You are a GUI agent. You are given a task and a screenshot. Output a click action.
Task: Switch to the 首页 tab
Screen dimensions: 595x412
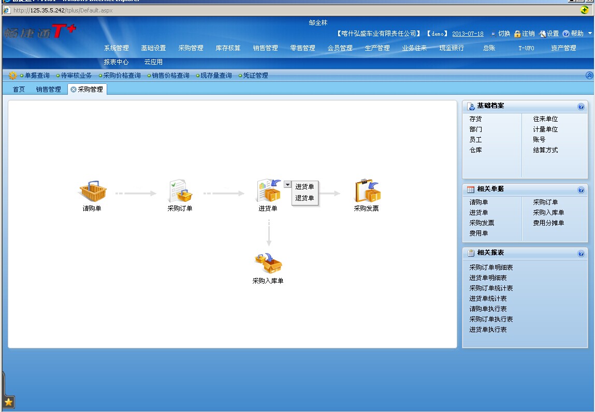[x=19, y=90]
